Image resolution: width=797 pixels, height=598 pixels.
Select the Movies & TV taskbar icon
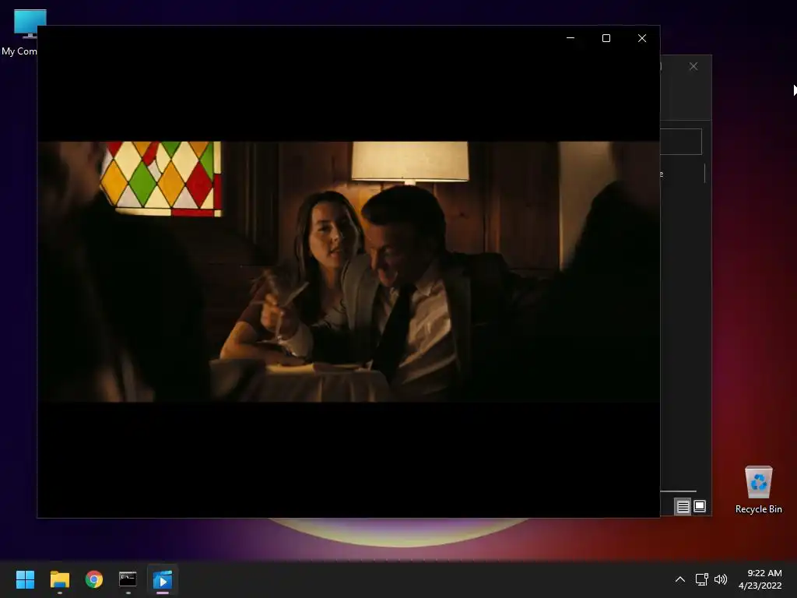coord(163,579)
